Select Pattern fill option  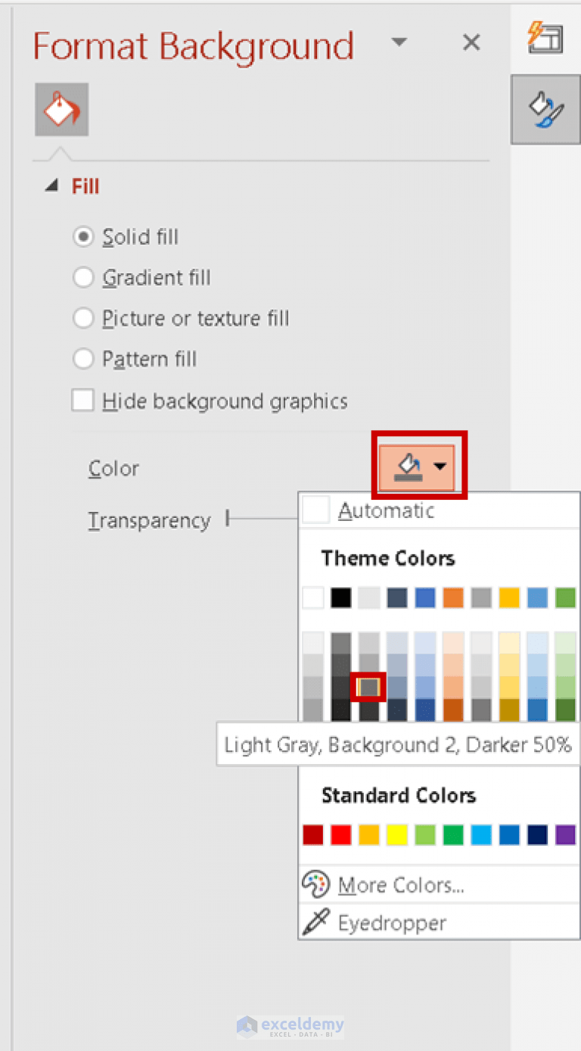click(x=84, y=359)
